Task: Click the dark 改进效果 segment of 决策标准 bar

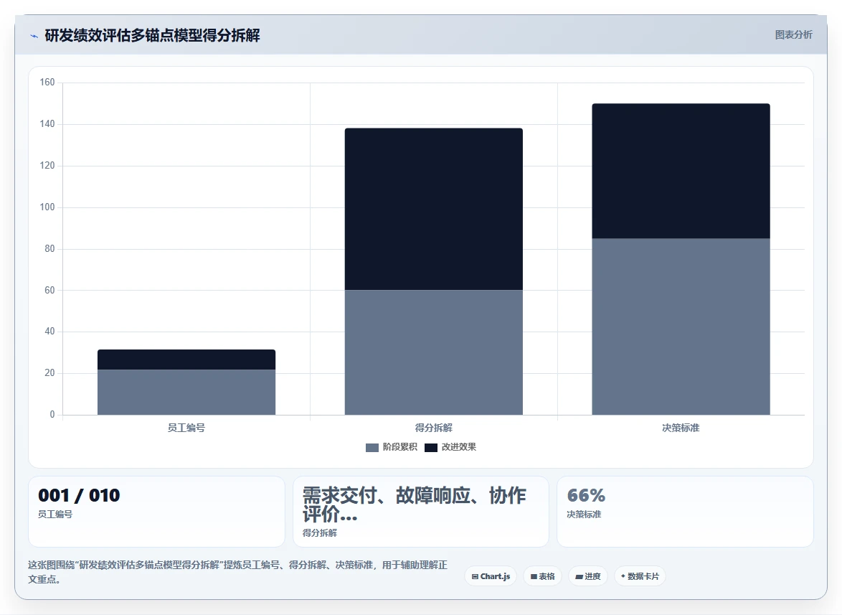Action: click(x=681, y=171)
